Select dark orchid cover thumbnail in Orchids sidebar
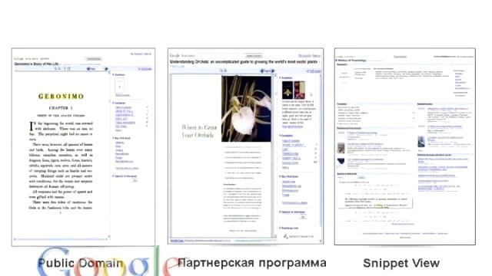Image resolution: width=492 pixels, height=276 pixels. click(x=288, y=90)
